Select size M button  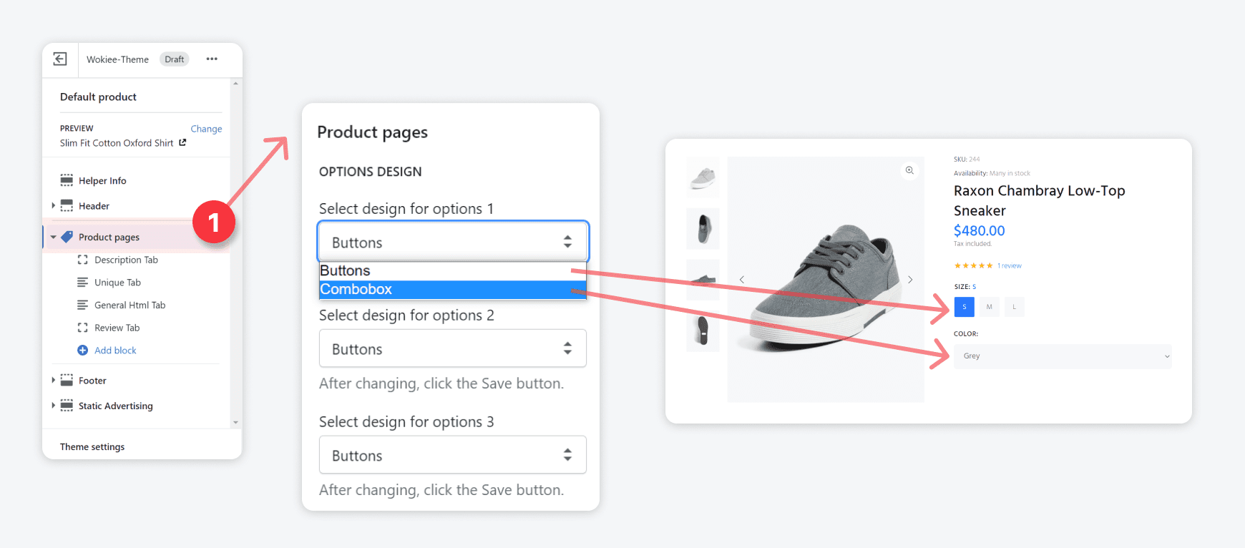tap(989, 307)
